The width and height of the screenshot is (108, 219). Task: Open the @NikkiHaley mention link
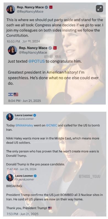24,125
